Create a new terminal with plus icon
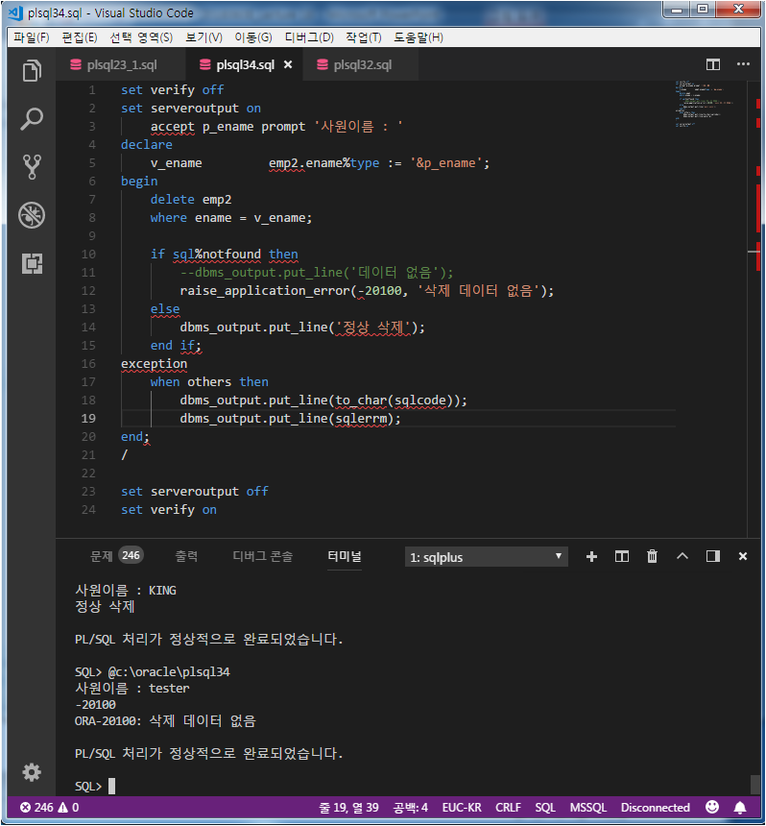Viewport: 766px width, 826px height. click(x=591, y=556)
